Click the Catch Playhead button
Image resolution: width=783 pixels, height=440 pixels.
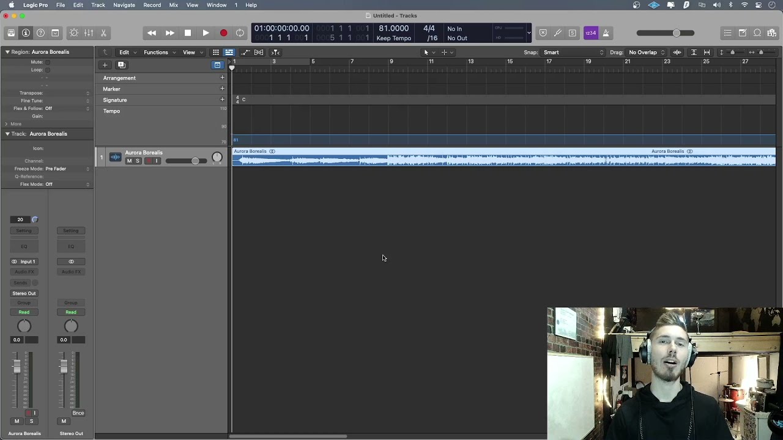(275, 53)
